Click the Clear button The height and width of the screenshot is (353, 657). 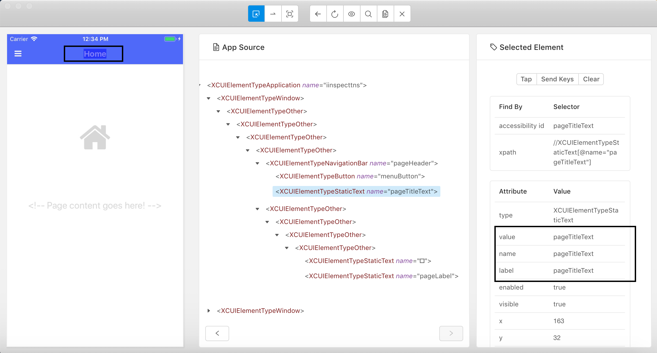pos(591,79)
